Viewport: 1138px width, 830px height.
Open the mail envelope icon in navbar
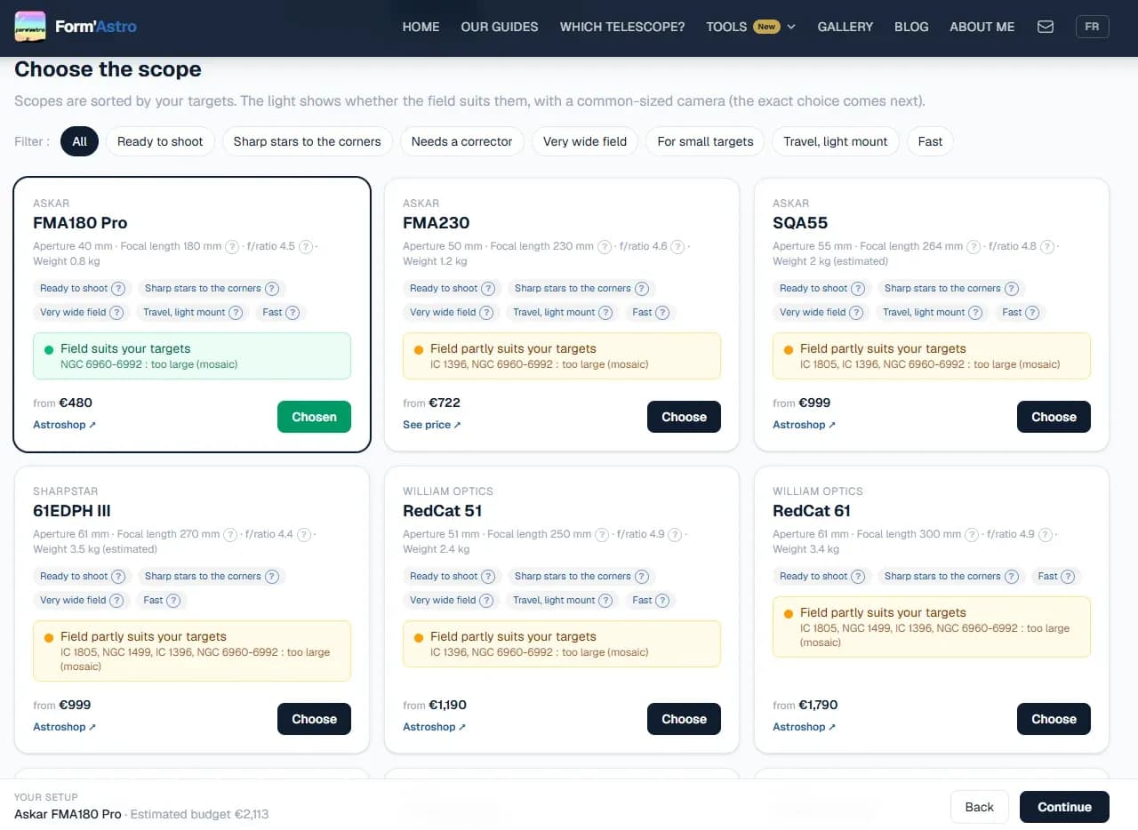click(x=1046, y=27)
